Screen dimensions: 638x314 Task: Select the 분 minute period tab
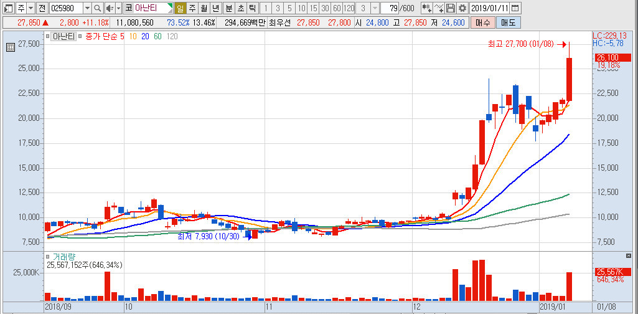(x=229, y=7)
